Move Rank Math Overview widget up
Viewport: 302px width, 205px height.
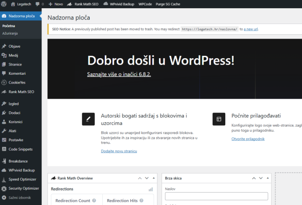pos(140,178)
